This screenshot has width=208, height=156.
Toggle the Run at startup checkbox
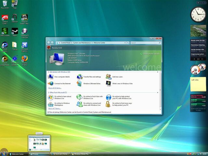[x=48, y=112]
